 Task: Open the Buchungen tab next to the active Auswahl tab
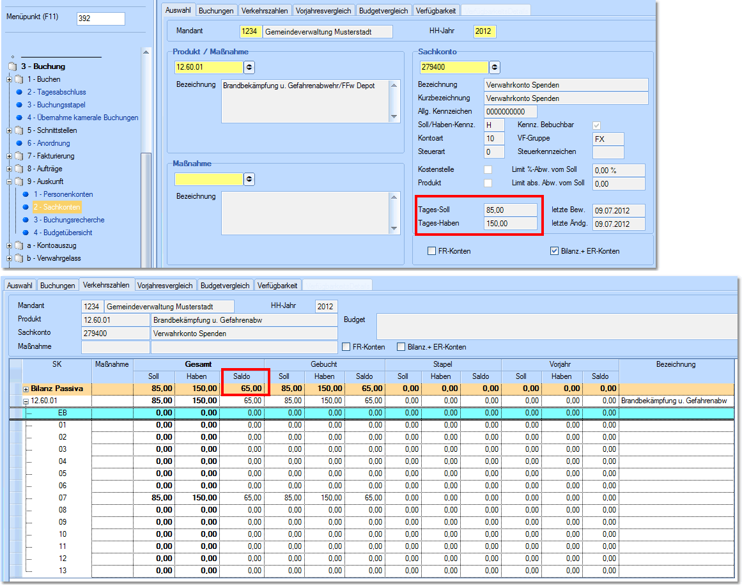click(x=216, y=10)
